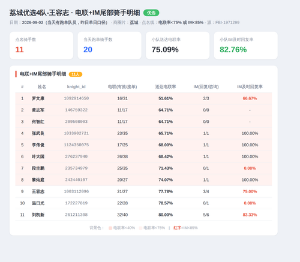Click knight_id 1124350075
The height and width of the screenshot is (262, 300).
tap(76, 145)
